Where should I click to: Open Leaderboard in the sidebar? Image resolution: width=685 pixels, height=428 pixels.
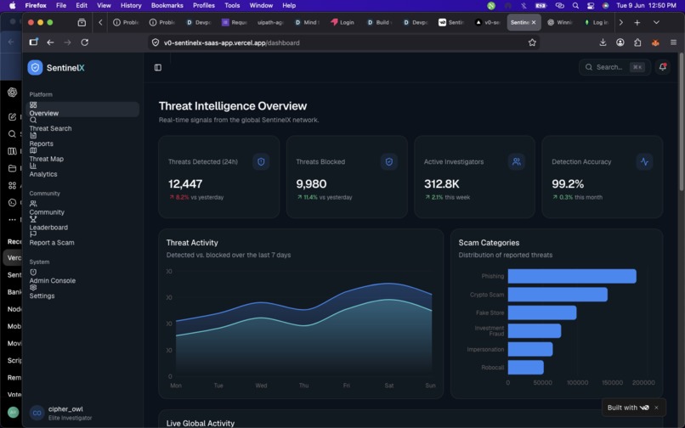coord(84,223)
